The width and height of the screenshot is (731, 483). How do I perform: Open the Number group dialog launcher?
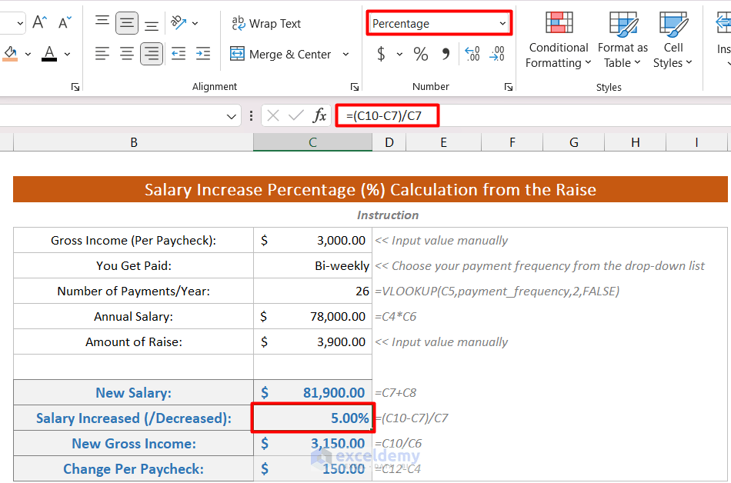(x=509, y=87)
